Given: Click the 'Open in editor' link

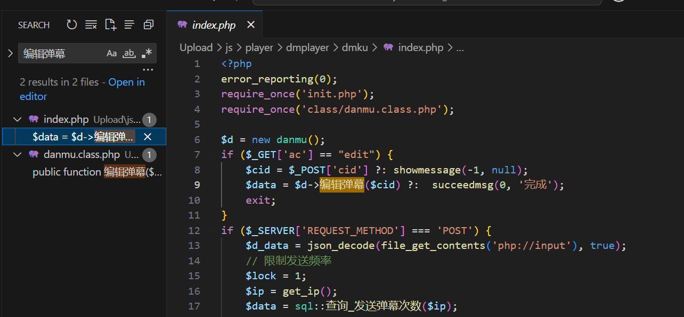Looking at the screenshot, I should pos(126,82).
